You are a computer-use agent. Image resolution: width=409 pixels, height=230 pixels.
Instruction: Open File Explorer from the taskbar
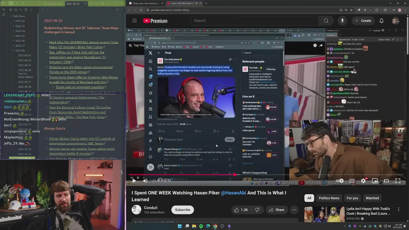coord(194,226)
